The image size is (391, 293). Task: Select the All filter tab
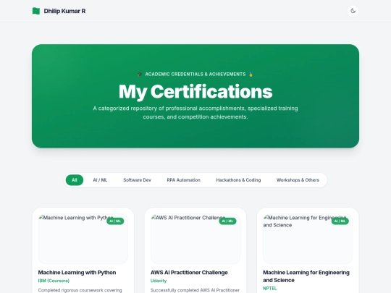[x=75, y=180]
